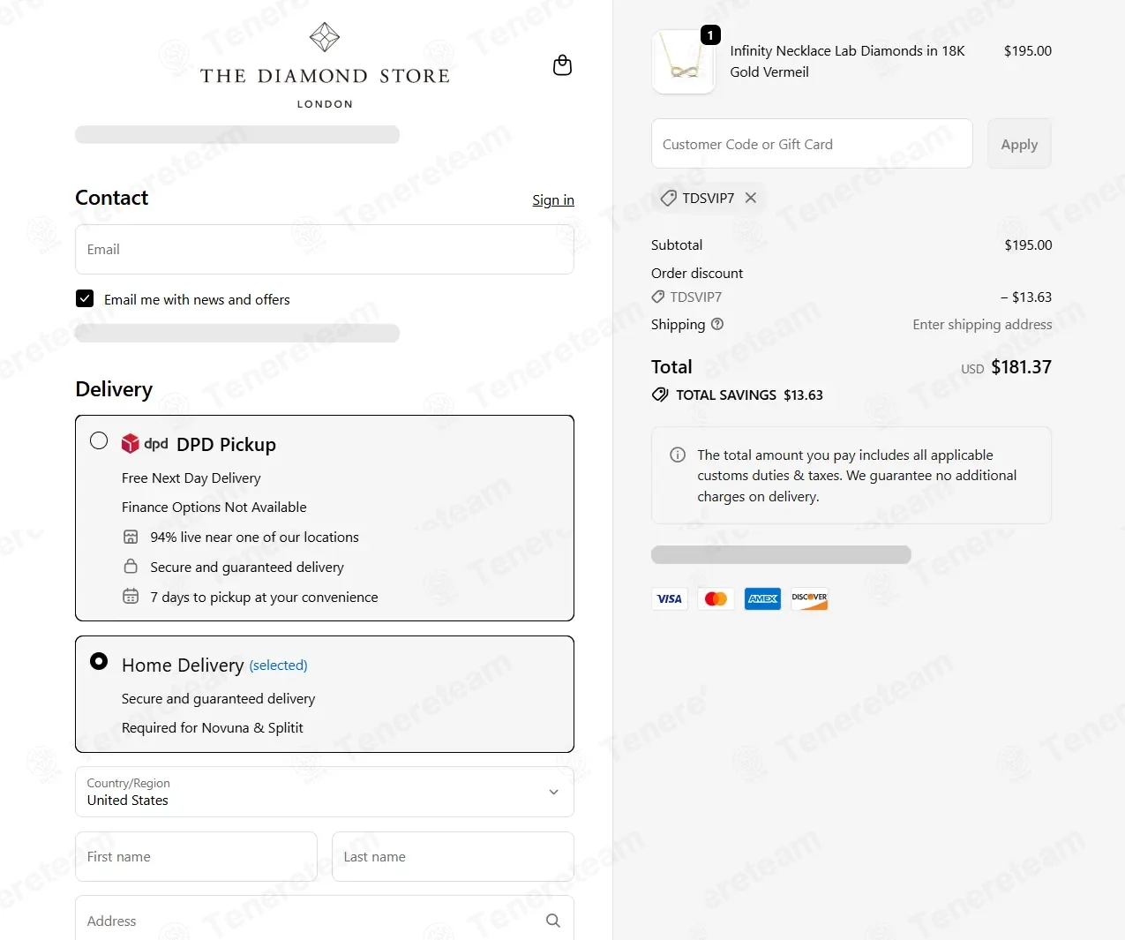Click the info icon beside customs notice
Image resolution: width=1125 pixels, height=940 pixels.
(678, 455)
